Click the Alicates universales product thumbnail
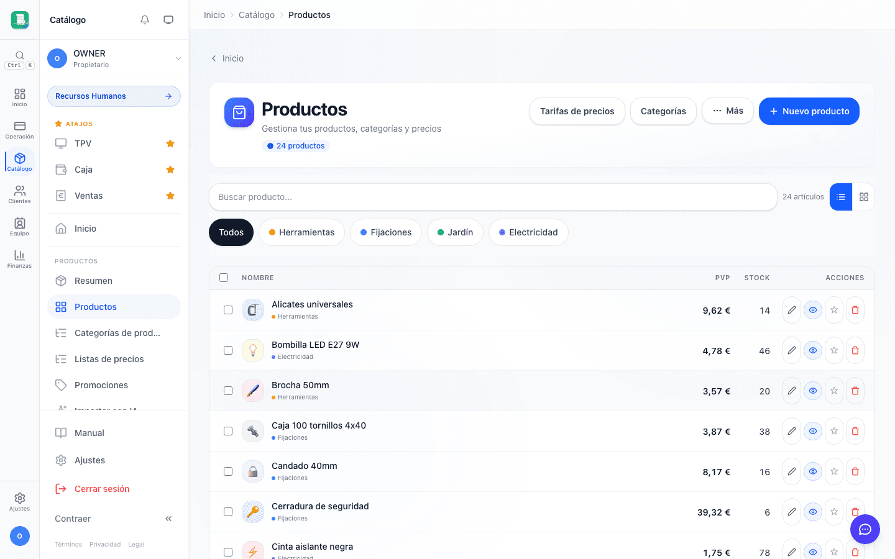 [x=253, y=310]
